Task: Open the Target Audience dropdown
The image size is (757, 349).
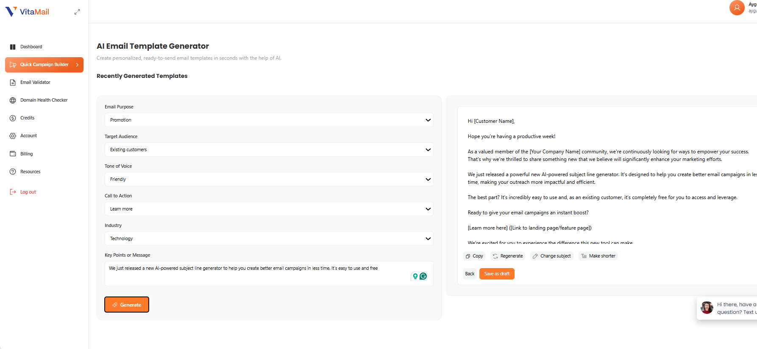Action: click(x=269, y=150)
